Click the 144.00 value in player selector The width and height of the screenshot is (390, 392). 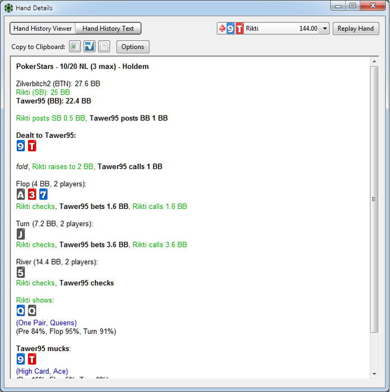point(308,29)
